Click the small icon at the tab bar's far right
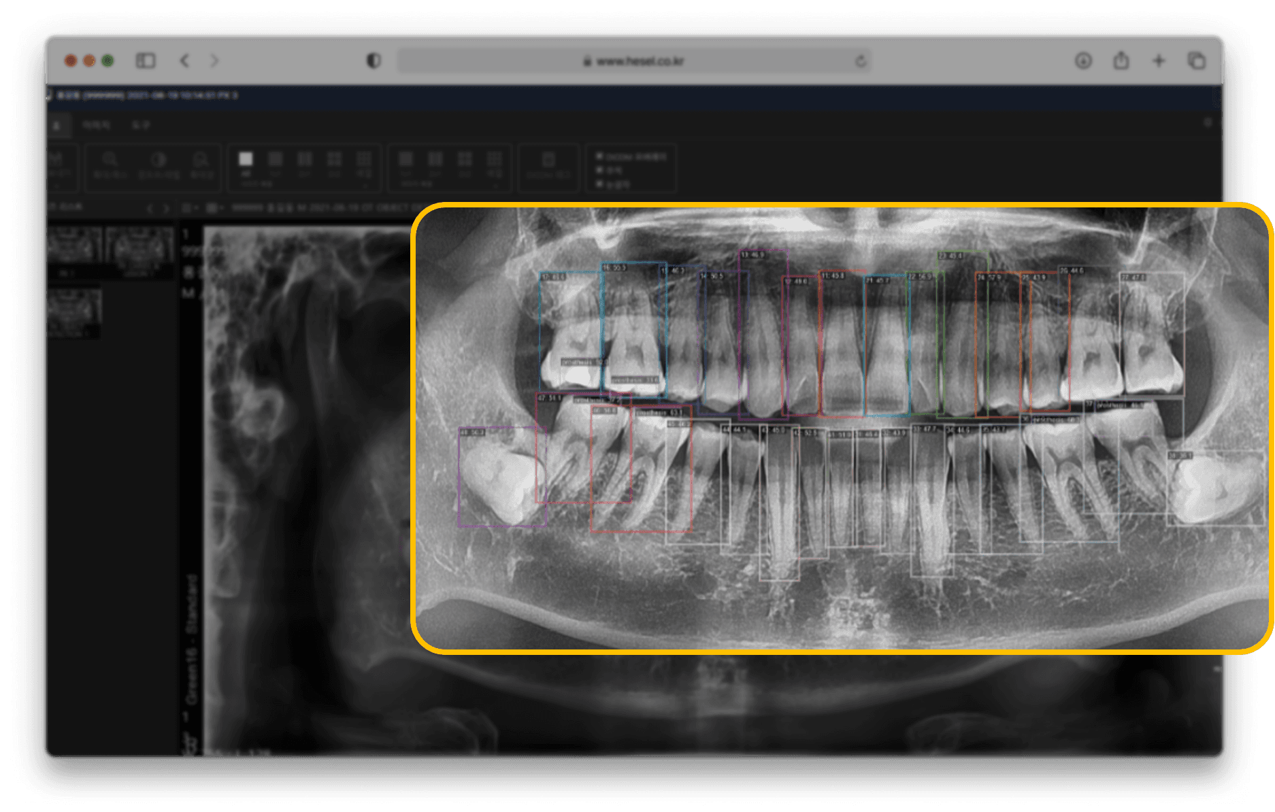Viewport: 1275px width, 812px height. coord(1208,123)
